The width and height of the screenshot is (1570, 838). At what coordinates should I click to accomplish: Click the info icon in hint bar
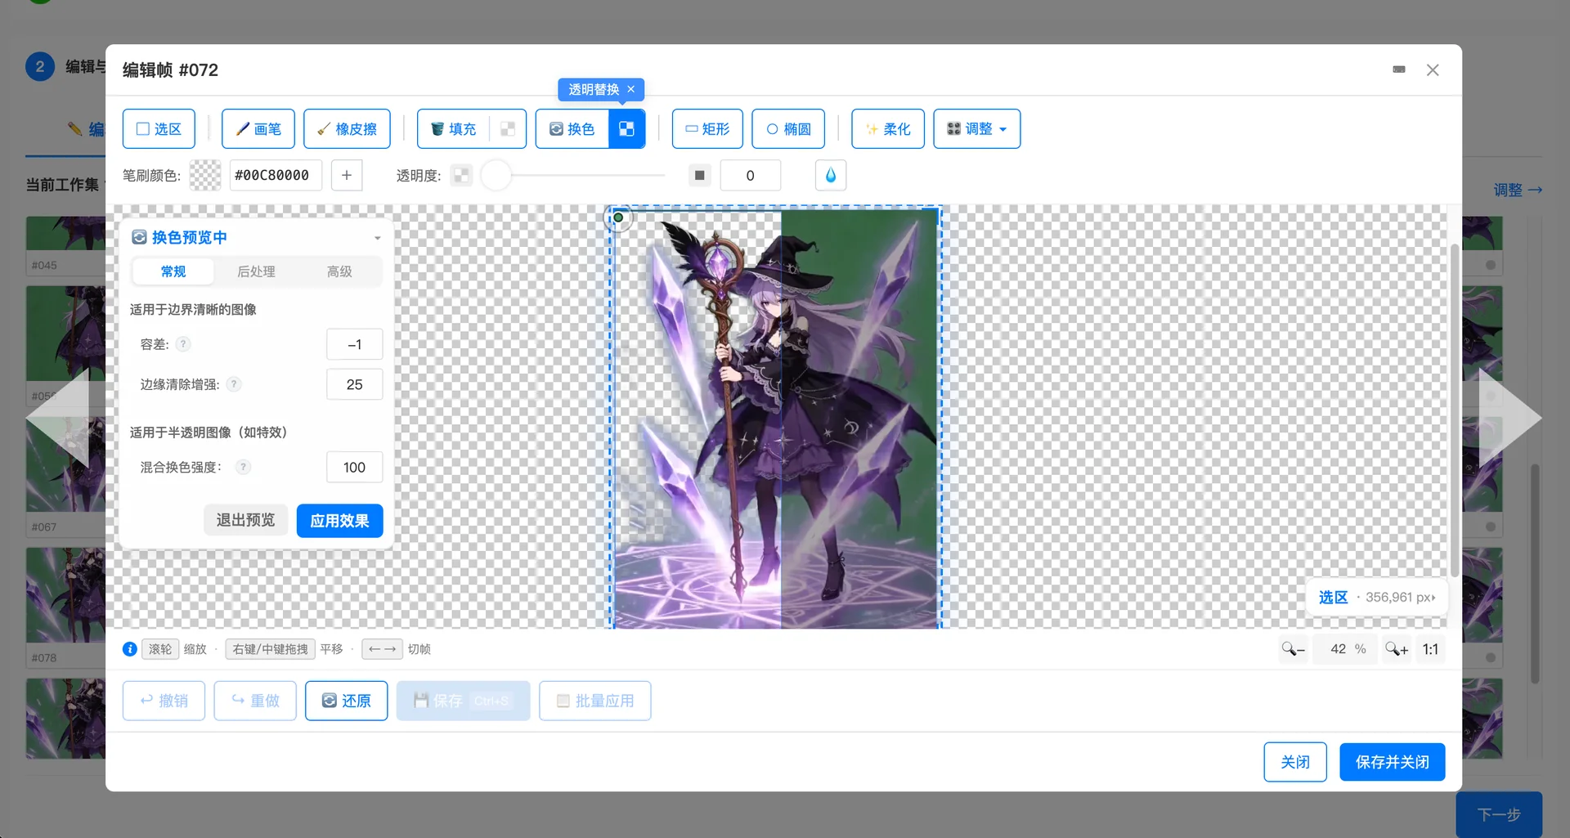coord(129,649)
